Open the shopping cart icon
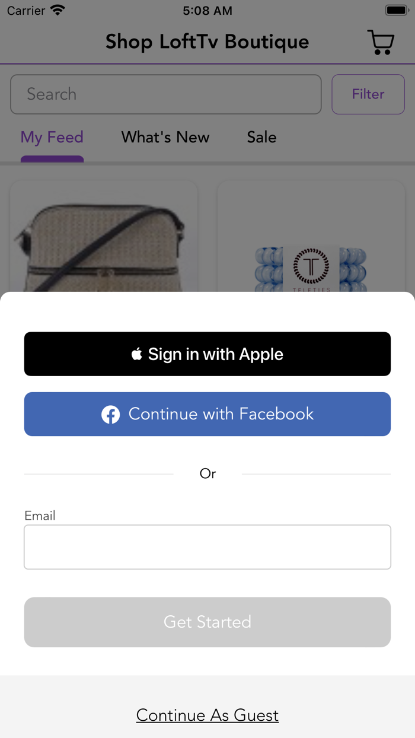 [x=381, y=42]
